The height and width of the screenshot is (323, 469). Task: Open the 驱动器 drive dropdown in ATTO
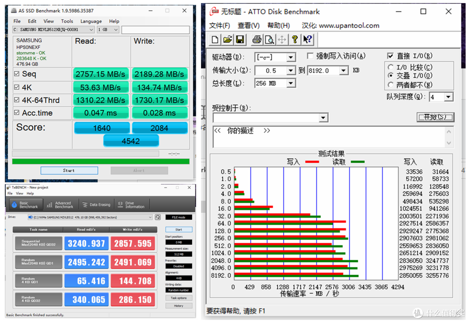pyautogui.click(x=291, y=57)
